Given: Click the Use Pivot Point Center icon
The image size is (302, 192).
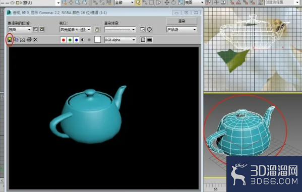Looking at the screenshot, I should tap(208, 3).
